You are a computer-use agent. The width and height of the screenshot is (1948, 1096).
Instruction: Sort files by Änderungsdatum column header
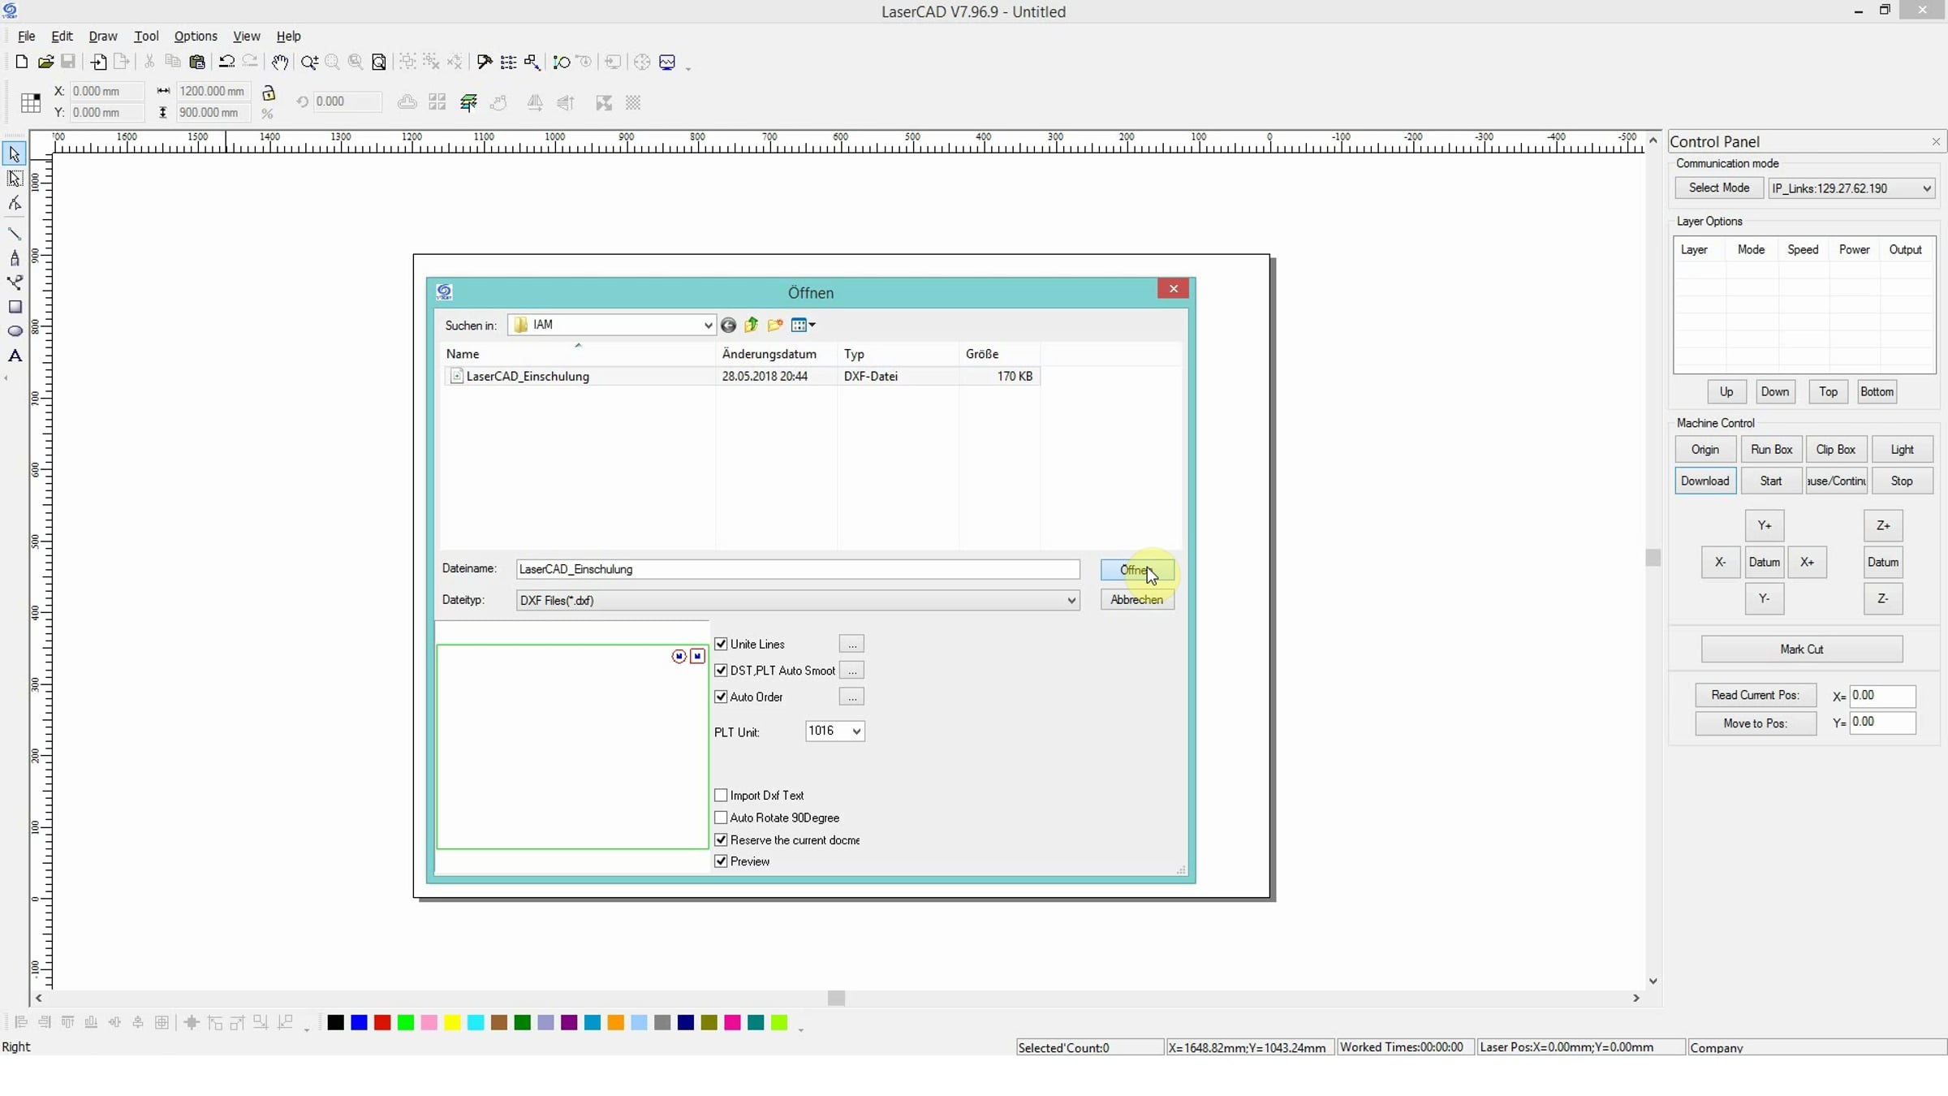(x=778, y=354)
